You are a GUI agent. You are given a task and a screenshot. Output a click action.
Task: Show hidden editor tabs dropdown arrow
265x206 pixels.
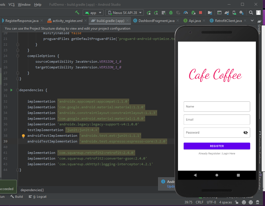click(252, 21)
